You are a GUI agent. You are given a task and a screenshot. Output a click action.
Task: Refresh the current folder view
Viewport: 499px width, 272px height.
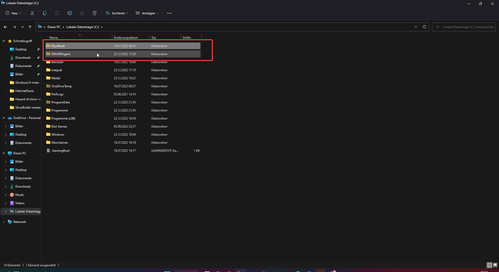click(424, 27)
